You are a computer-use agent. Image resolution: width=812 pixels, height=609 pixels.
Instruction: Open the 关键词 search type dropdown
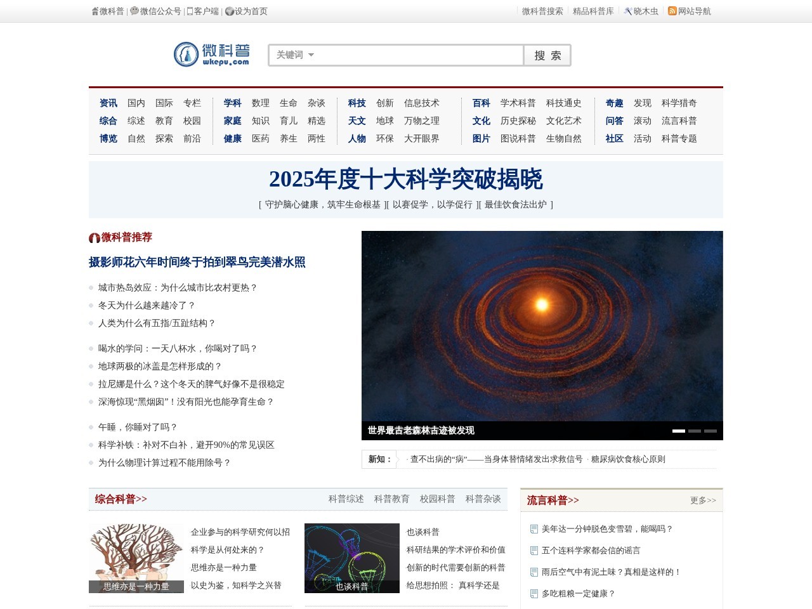pyautogui.click(x=295, y=55)
